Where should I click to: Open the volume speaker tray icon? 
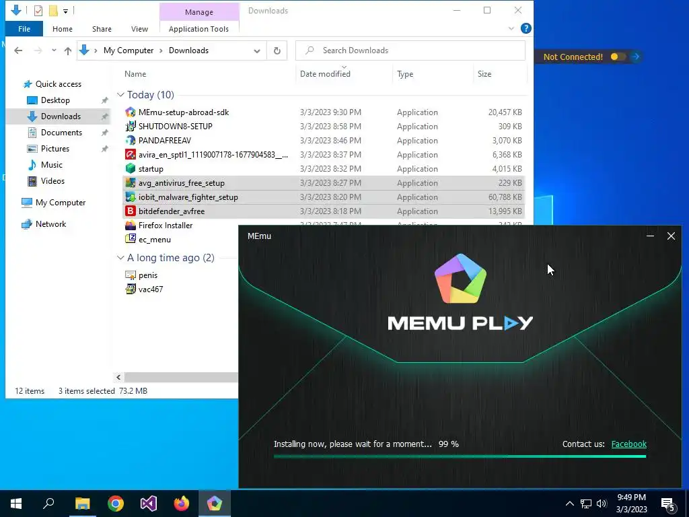tap(602, 504)
